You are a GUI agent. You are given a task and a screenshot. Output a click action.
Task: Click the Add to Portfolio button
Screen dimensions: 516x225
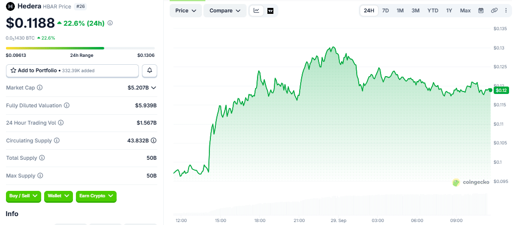[72, 71]
